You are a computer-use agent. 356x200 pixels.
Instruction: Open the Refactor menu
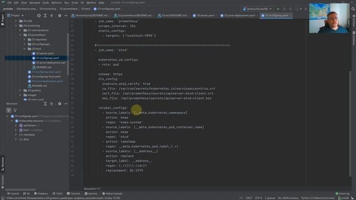coord(56,3)
